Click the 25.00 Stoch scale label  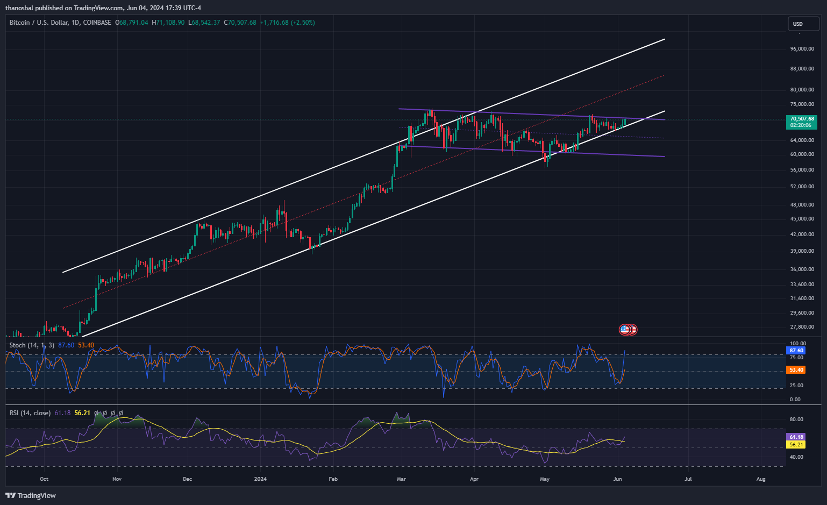[x=796, y=386]
